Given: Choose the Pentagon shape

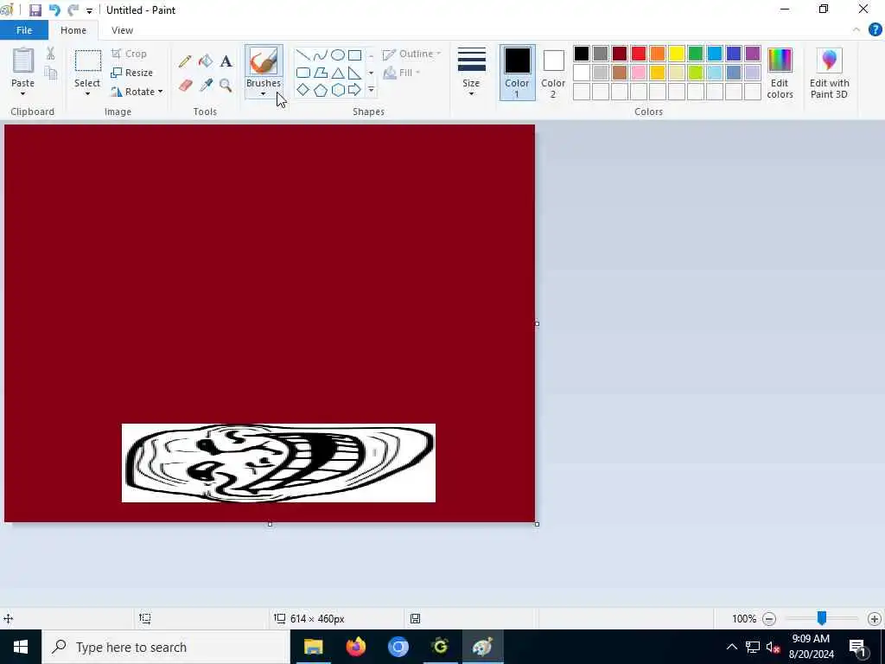Looking at the screenshot, I should (321, 90).
